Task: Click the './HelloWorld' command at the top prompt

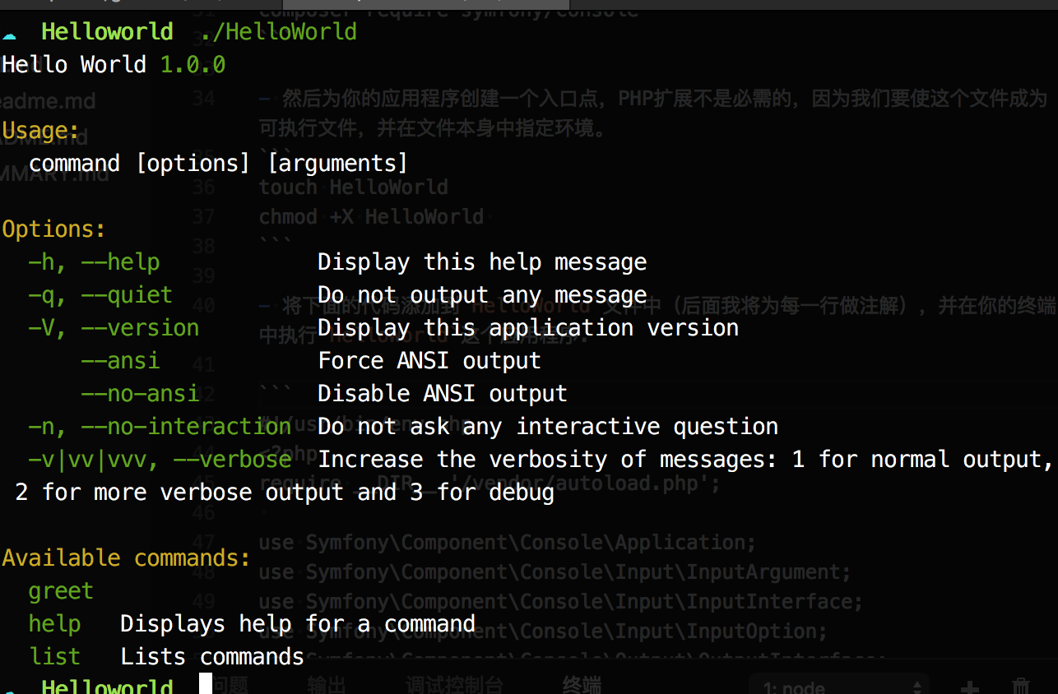Action: [x=278, y=32]
